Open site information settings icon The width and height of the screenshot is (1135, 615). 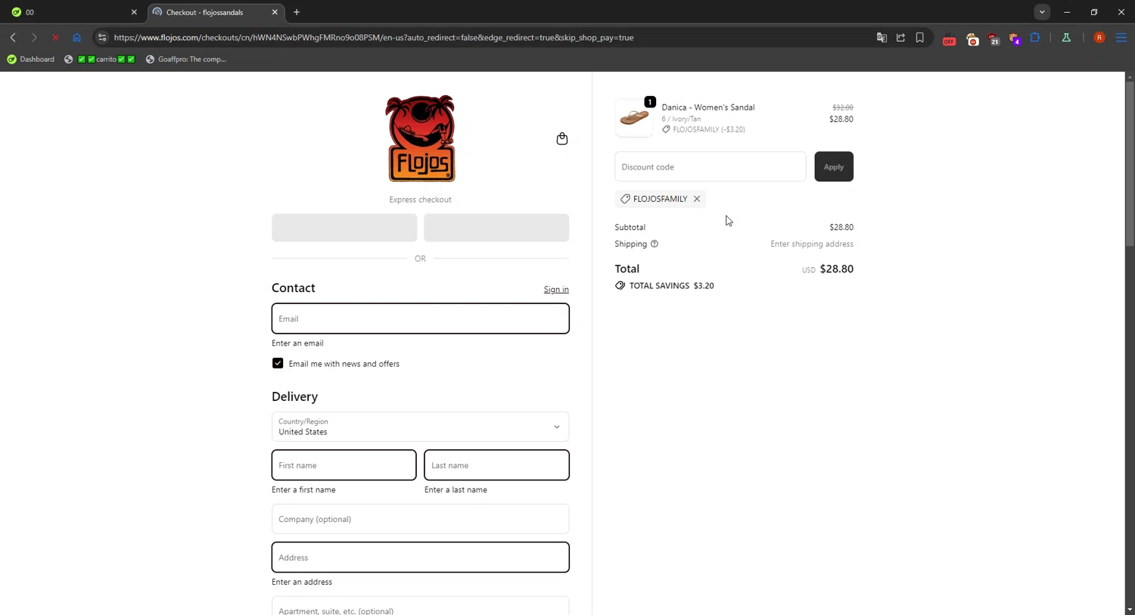click(x=102, y=37)
